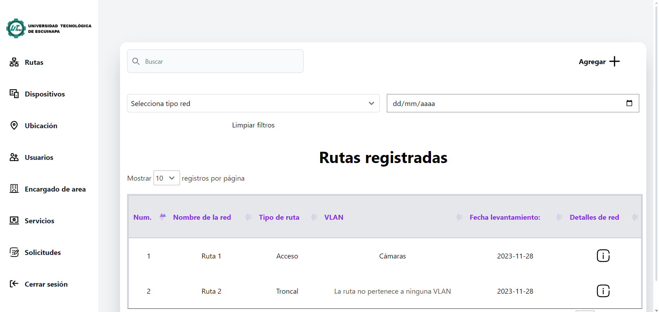The height and width of the screenshot is (312, 659).
Task: Click the Cerrar sesión logout arrow icon
Action: pos(14,284)
